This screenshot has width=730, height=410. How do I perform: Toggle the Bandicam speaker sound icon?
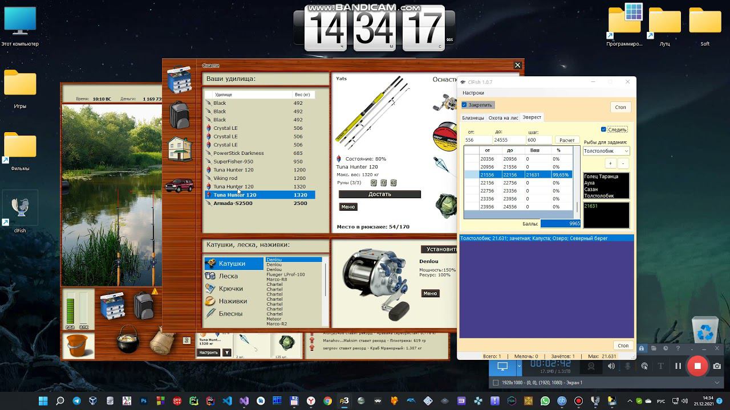tap(611, 366)
